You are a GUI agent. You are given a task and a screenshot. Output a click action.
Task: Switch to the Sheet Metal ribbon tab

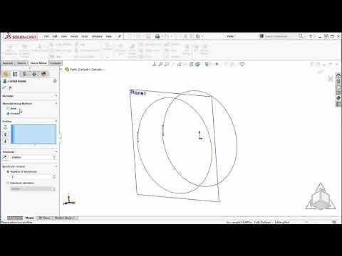tap(38, 63)
